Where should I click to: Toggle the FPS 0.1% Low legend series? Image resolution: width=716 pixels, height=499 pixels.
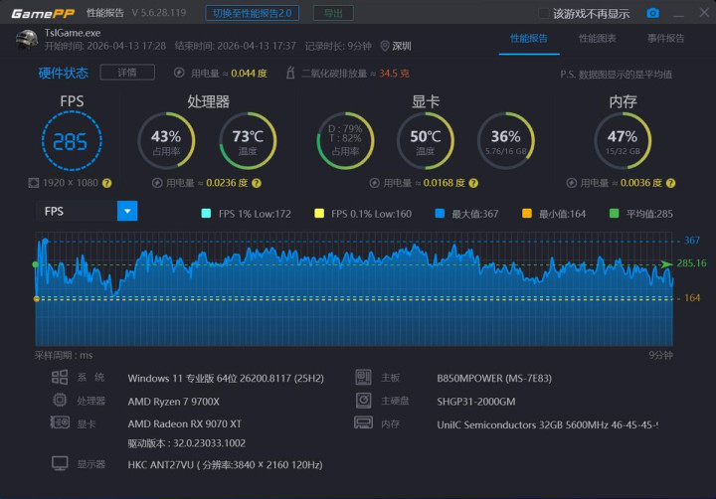click(x=319, y=213)
